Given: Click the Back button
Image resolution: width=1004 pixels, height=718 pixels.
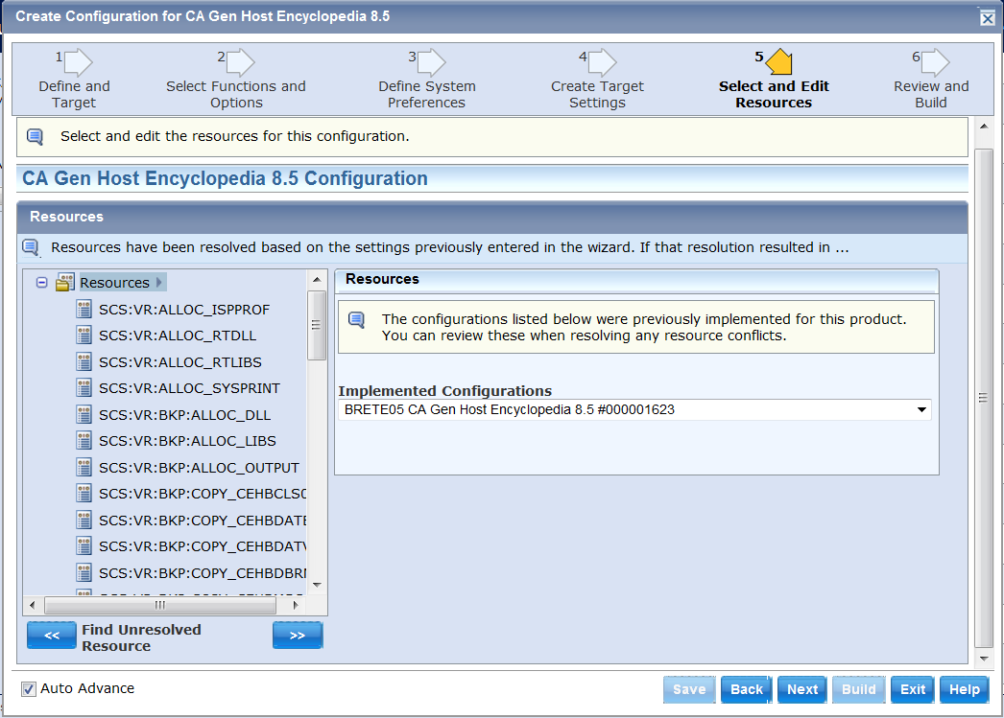Looking at the screenshot, I should point(747,689).
